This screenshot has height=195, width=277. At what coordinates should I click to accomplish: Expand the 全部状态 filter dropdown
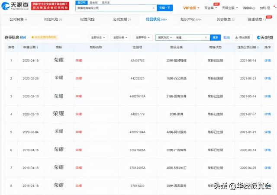(98, 38)
